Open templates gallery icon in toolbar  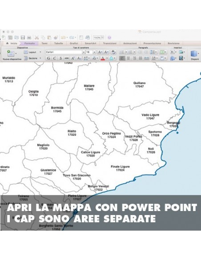10,37
